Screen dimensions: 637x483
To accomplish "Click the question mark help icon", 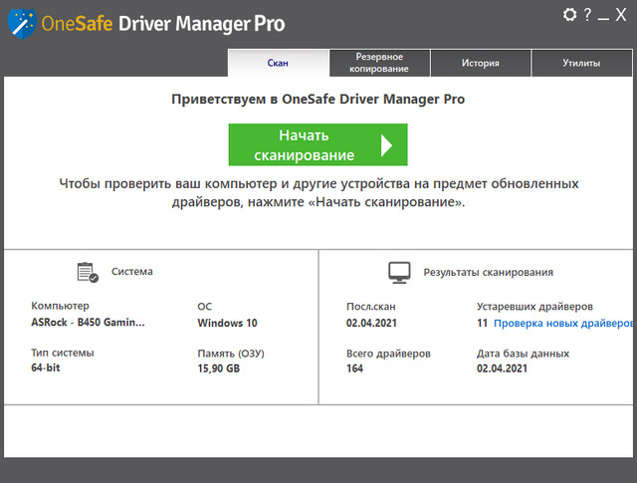I will click(587, 15).
